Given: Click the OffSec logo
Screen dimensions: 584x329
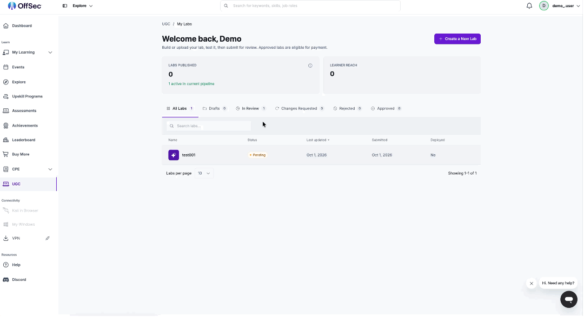Looking at the screenshot, I should pos(24,5).
